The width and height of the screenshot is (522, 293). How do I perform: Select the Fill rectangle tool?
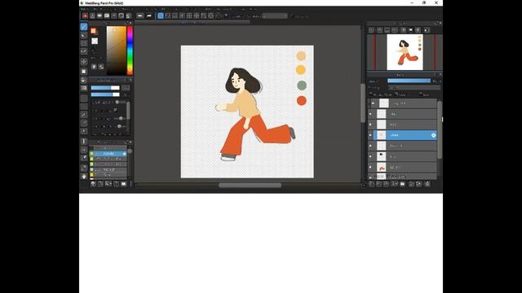coord(84,71)
